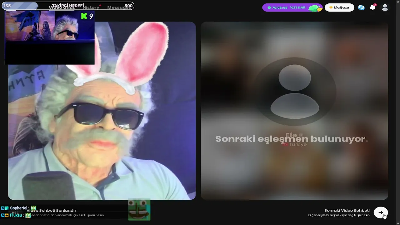This screenshot has width=400, height=225.
Task: Switch to the History tab
Action: tap(91, 7)
